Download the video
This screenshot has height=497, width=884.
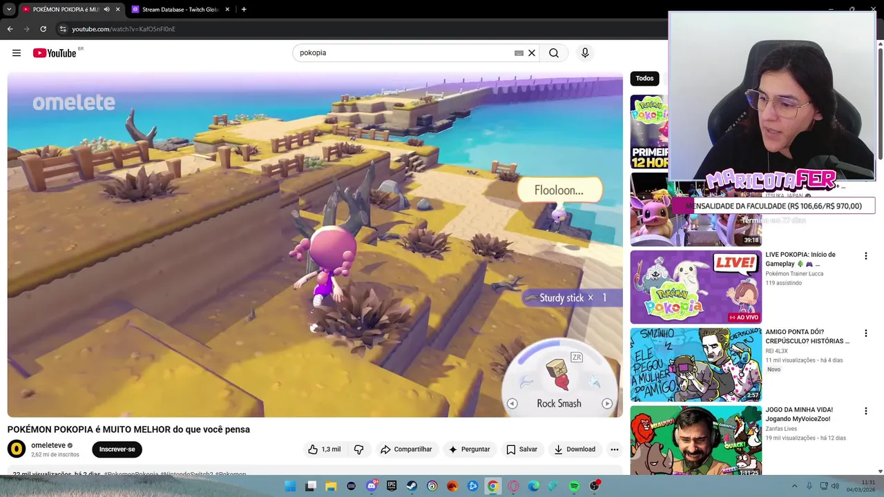[x=575, y=449]
